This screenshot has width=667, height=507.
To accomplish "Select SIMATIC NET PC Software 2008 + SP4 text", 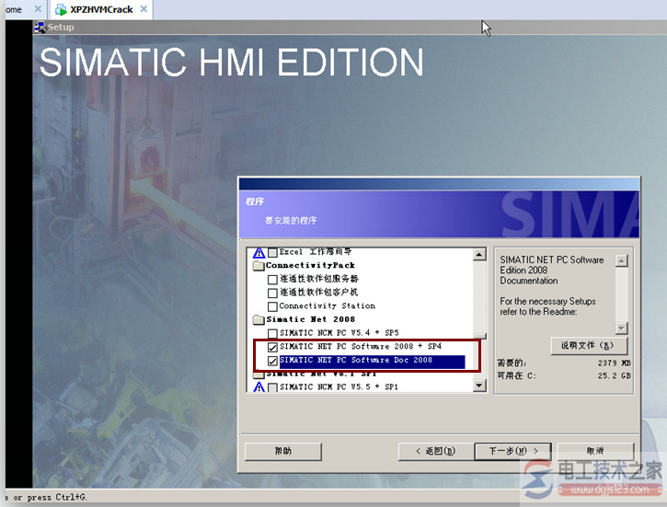I will 361,346.
